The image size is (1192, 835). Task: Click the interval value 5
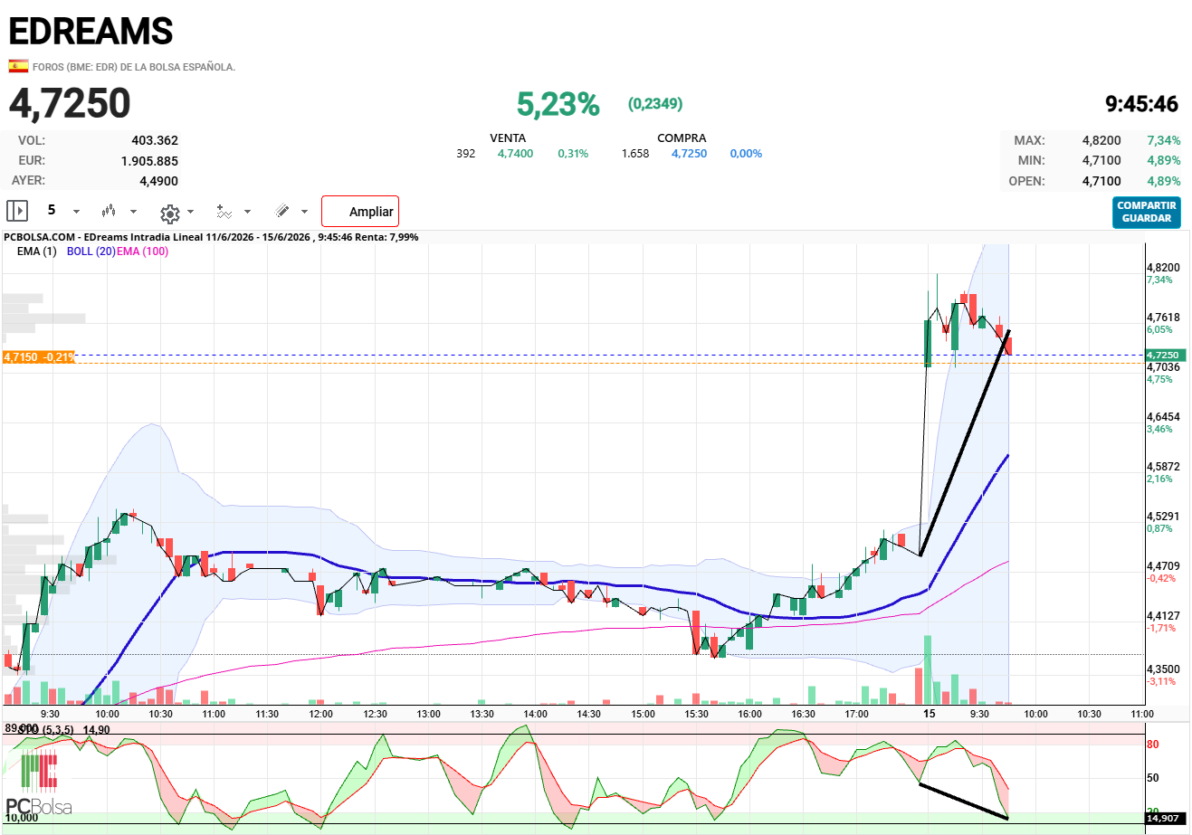52,210
